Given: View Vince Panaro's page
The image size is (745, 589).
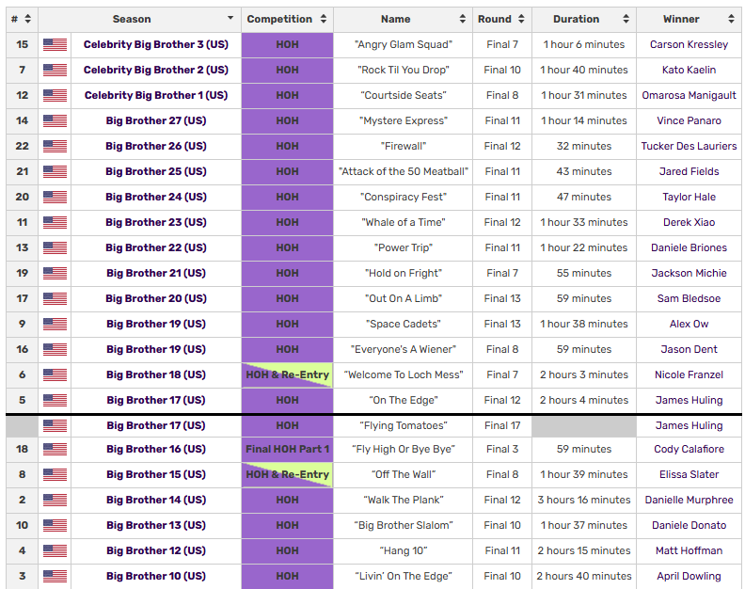Looking at the screenshot, I should point(689,120).
